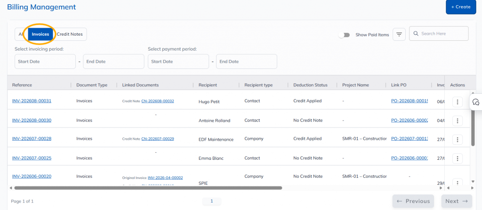Click the Recipient type column header
Viewport: 482px width, 210px height.
[258, 85]
